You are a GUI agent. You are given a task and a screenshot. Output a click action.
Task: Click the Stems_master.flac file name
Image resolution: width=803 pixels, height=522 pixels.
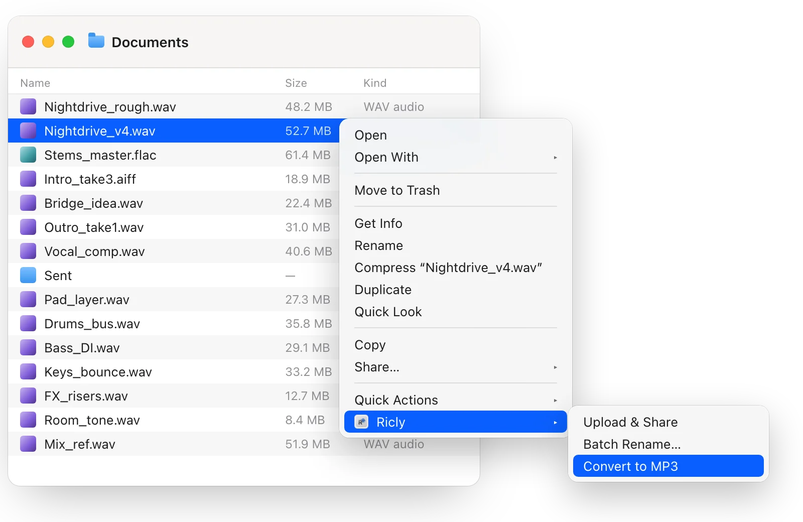click(100, 155)
